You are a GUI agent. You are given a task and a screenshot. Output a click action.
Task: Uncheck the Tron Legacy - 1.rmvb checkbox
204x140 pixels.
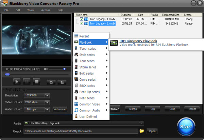click(82, 19)
